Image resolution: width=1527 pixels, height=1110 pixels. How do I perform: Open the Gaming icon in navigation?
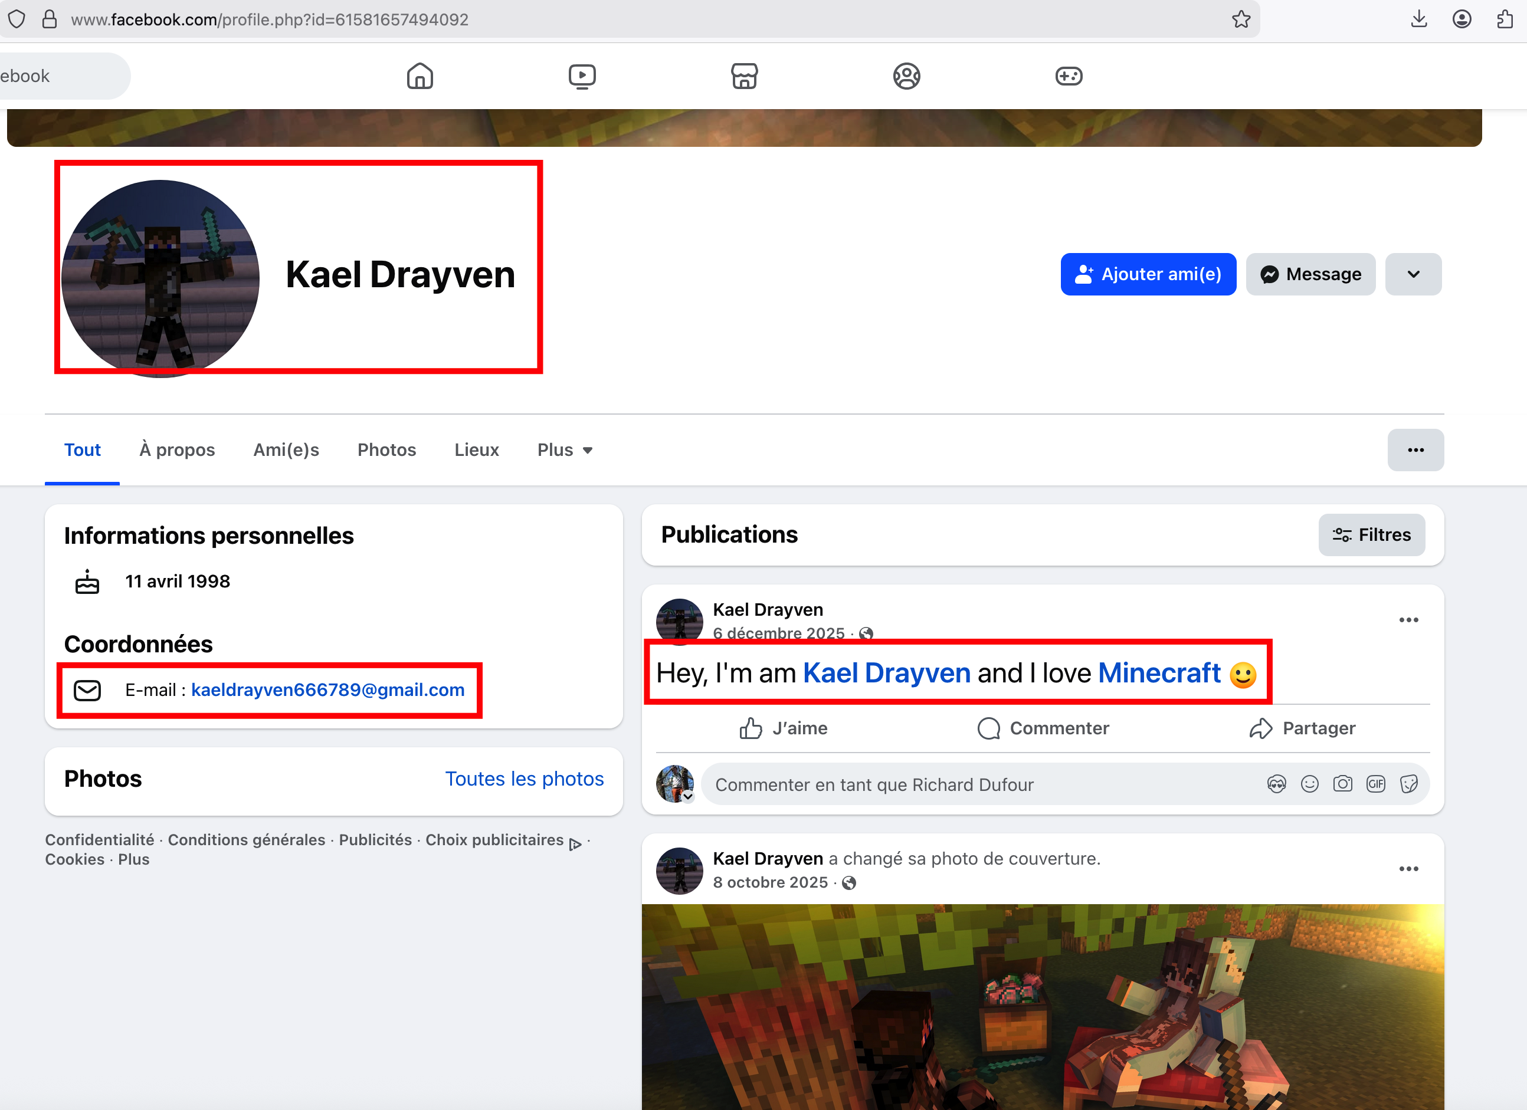click(x=1069, y=76)
